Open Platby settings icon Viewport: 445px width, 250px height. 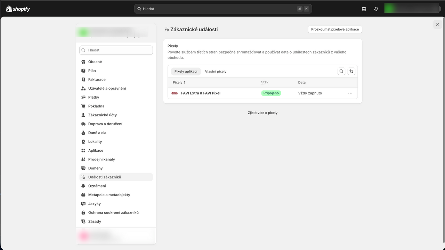(x=83, y=97)
